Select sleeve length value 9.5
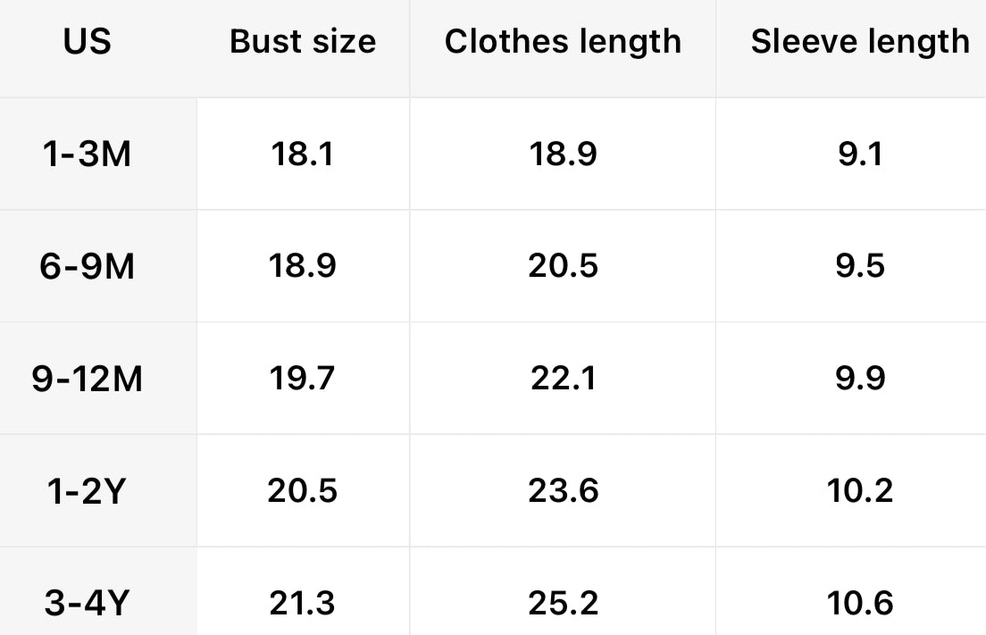Viewport: 986px width, 635px height. [x=860, y=266]
